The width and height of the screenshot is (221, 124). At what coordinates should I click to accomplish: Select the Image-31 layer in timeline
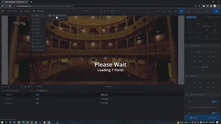(x=17, y=103)
